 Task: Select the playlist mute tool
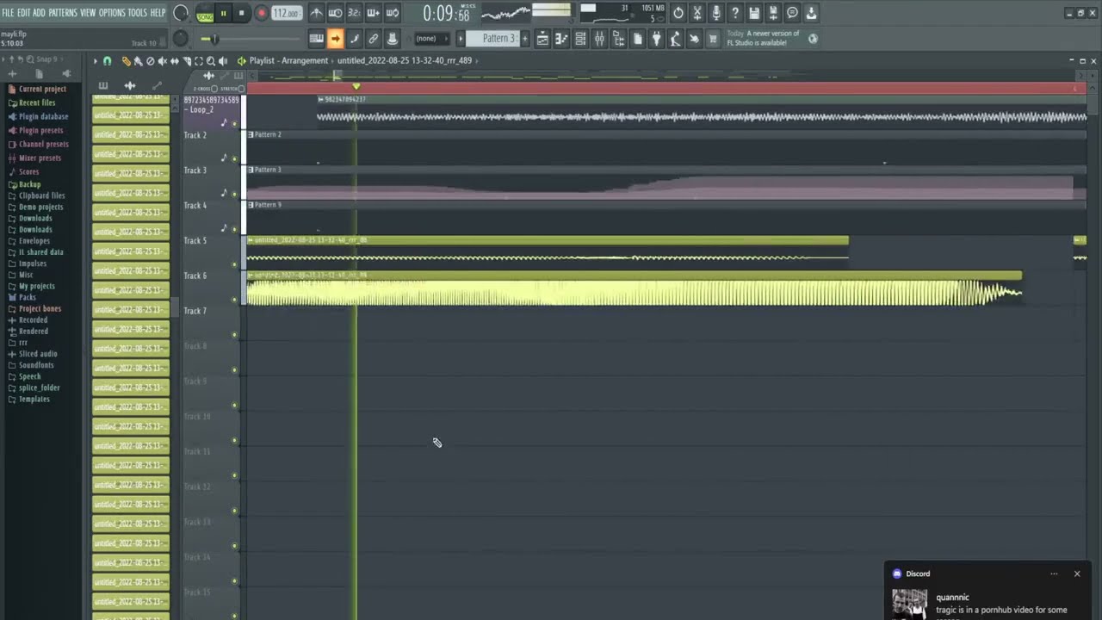[163, 61]
